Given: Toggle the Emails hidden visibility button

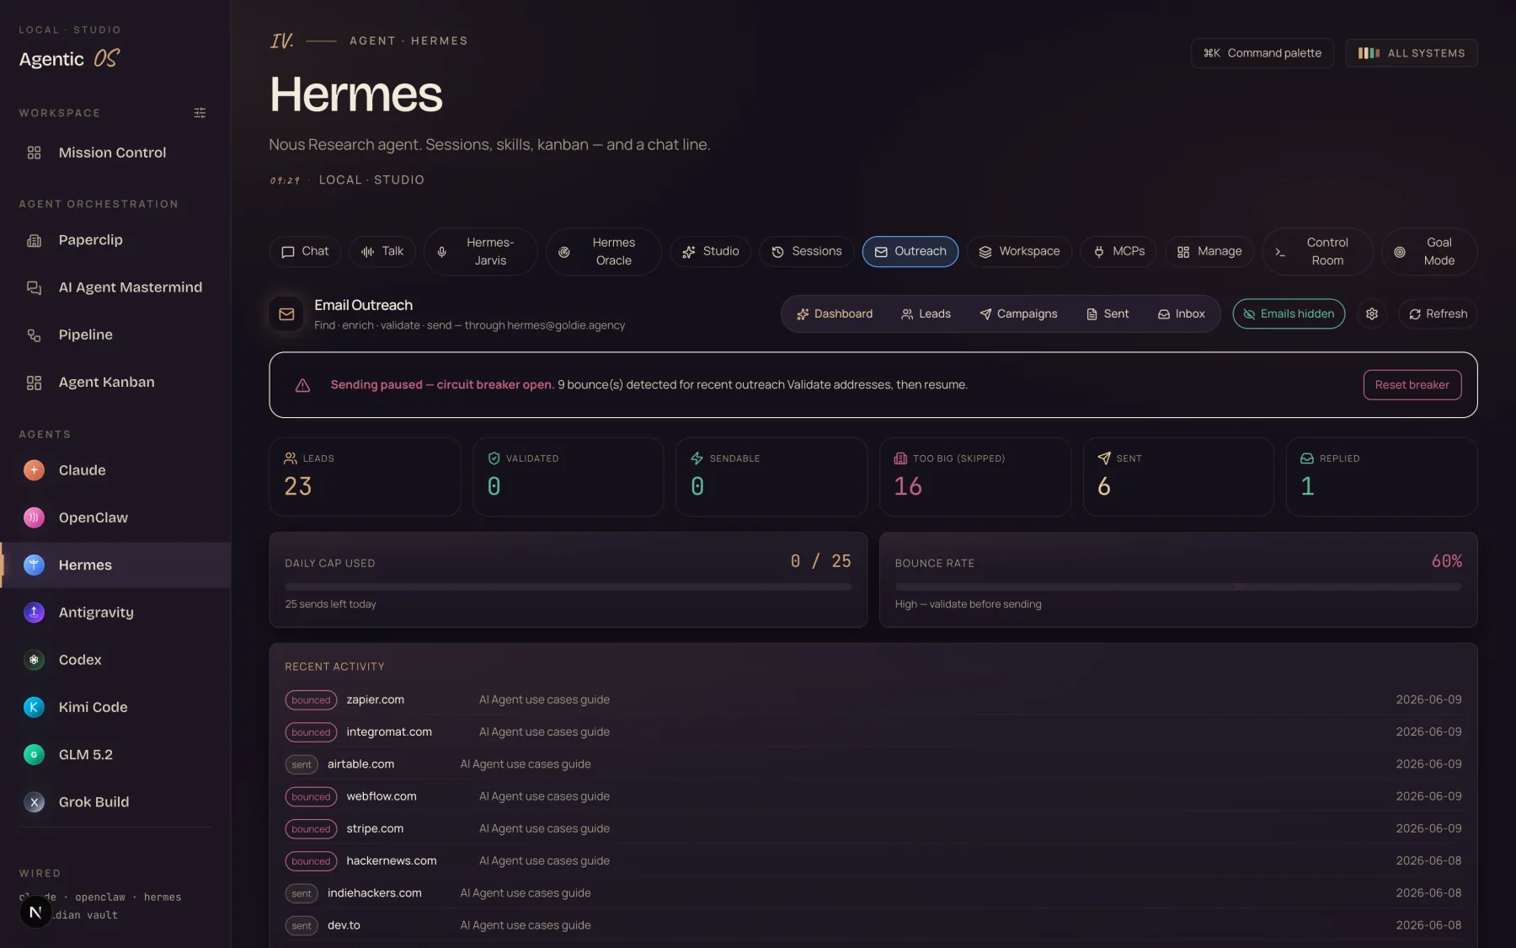Looking at the screenshot, I should click(1289, 313).
